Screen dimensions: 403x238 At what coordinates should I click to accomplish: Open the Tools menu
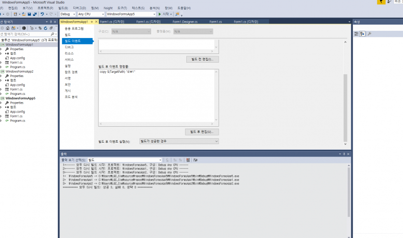pos(122,8)
